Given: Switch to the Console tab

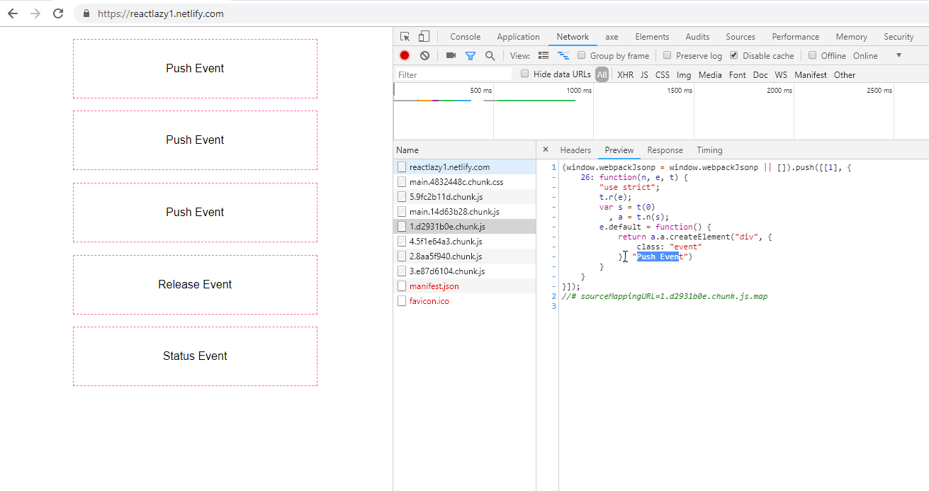Looking at the screenshot, I should point(465,37).
